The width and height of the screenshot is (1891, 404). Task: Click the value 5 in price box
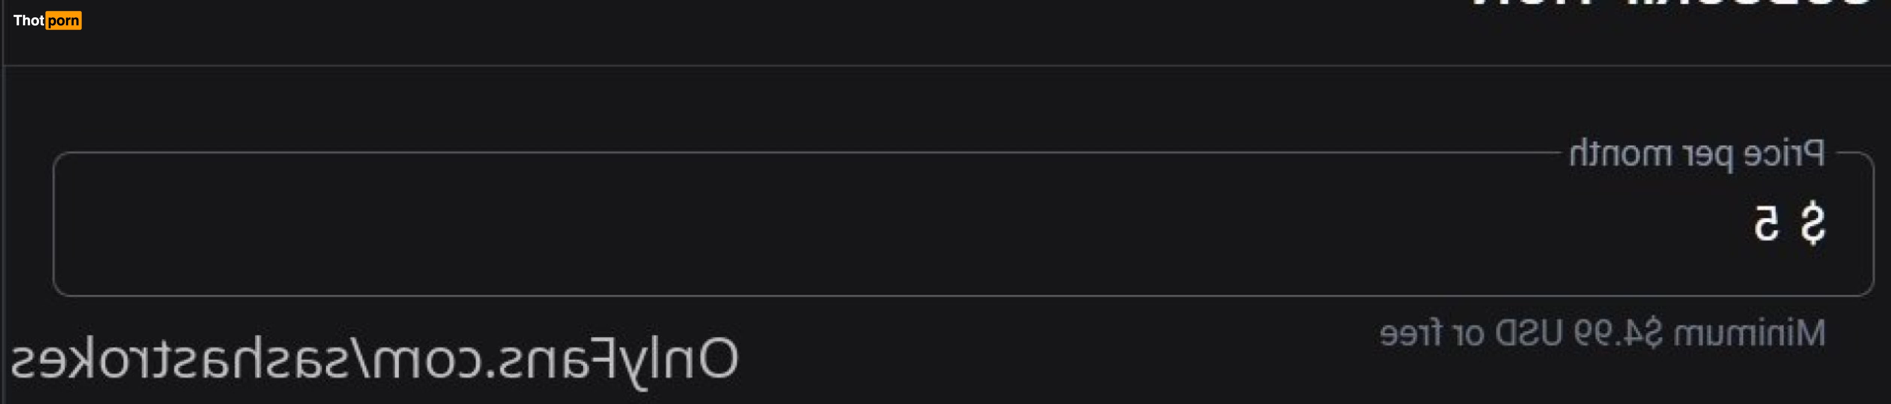[1766, 223]
